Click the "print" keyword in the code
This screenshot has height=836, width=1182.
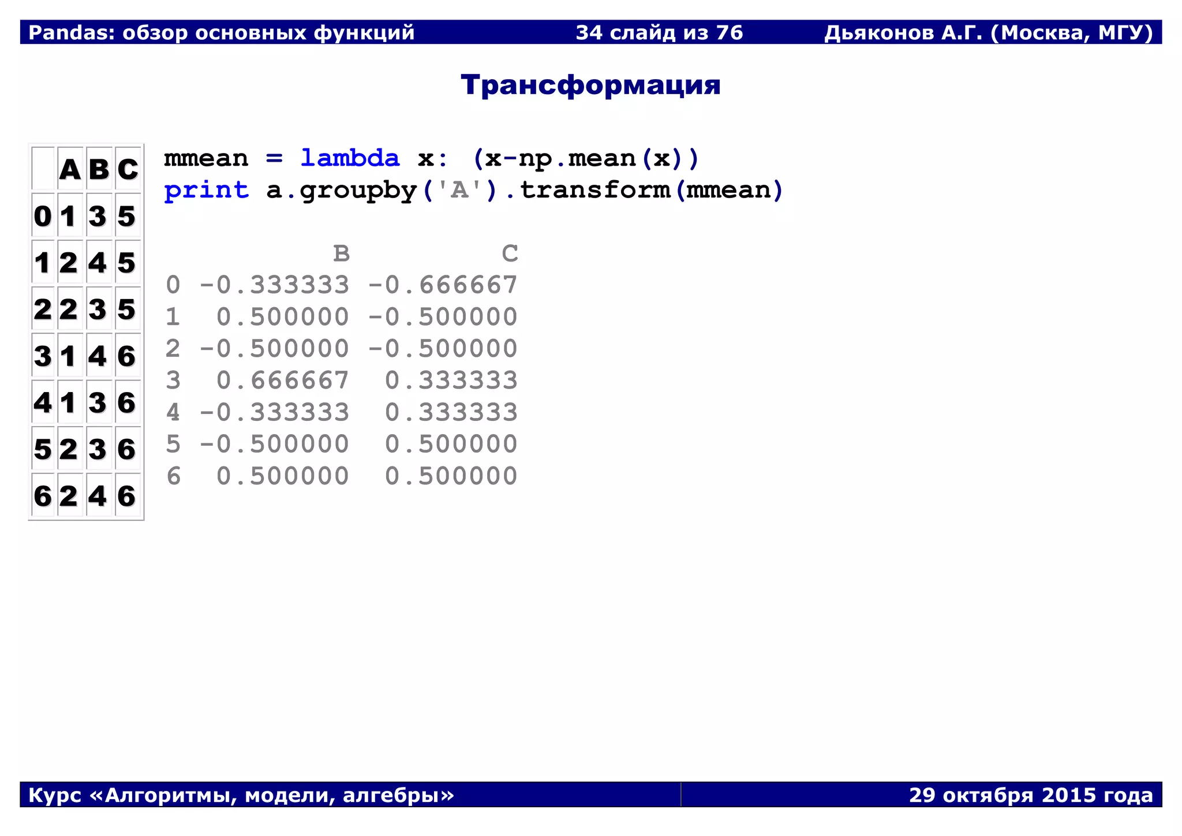tap(207, 191)
